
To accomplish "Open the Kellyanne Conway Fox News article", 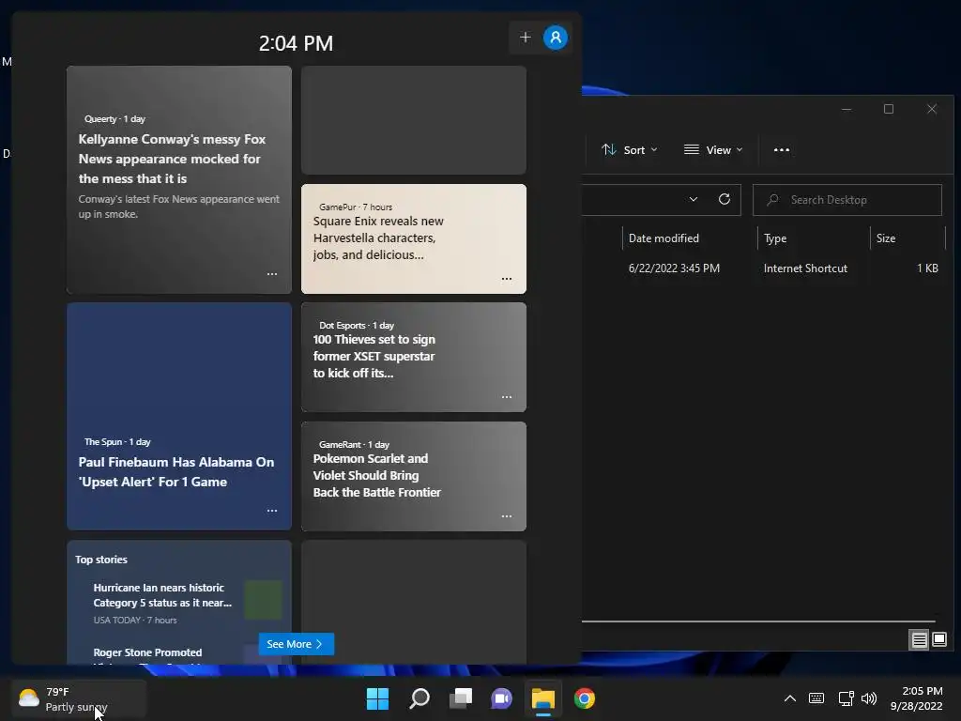I will [179, 179].
